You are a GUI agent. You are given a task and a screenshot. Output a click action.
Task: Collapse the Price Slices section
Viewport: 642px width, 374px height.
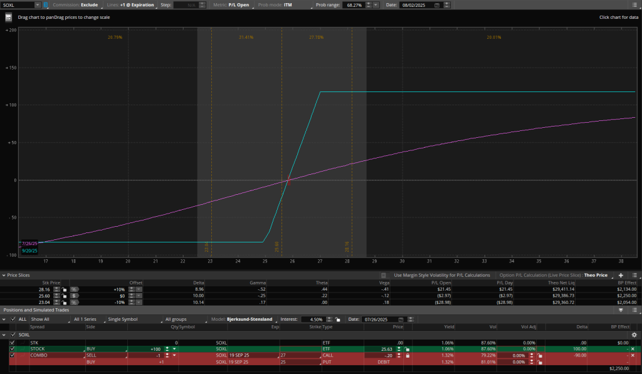point(3,275)
